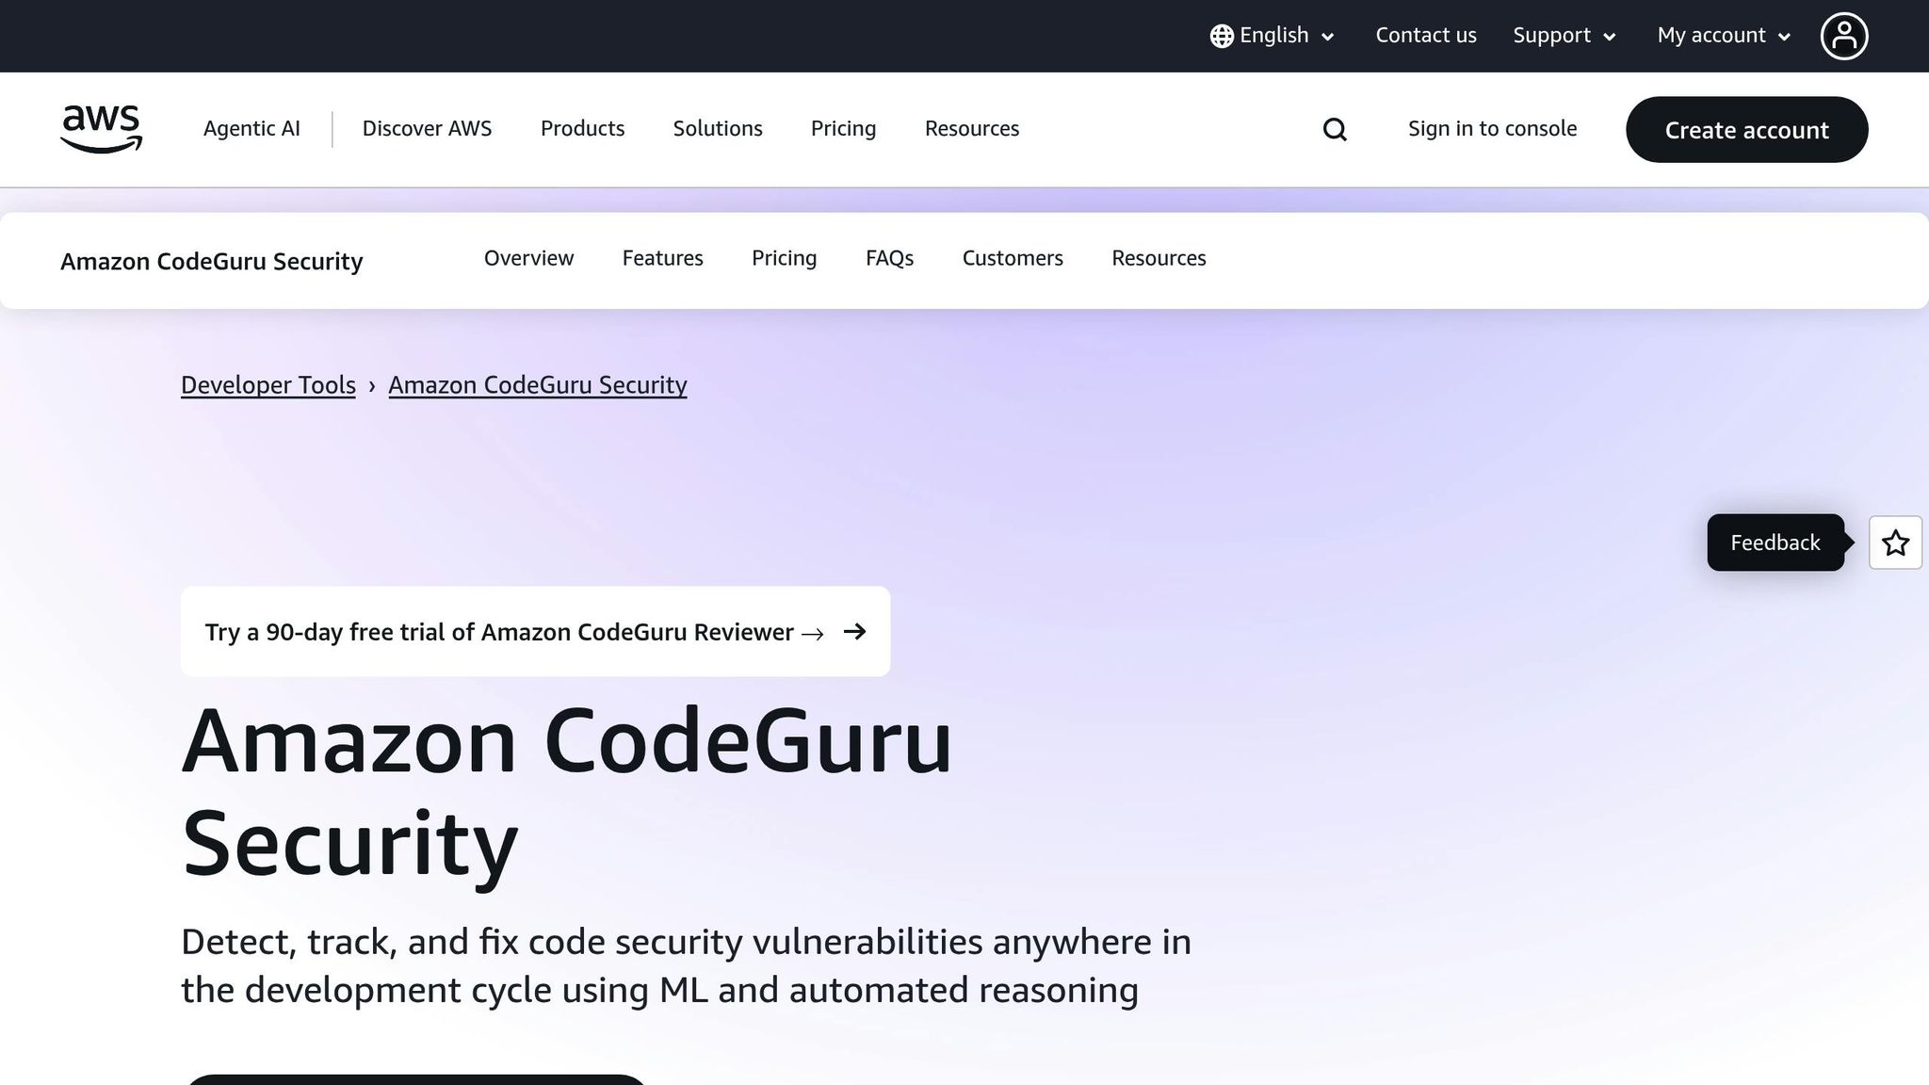Screen dimensions: 1929x1085
Task: Switch to the CodeGuru Resources tab
Action: (x=1159, y=258)
